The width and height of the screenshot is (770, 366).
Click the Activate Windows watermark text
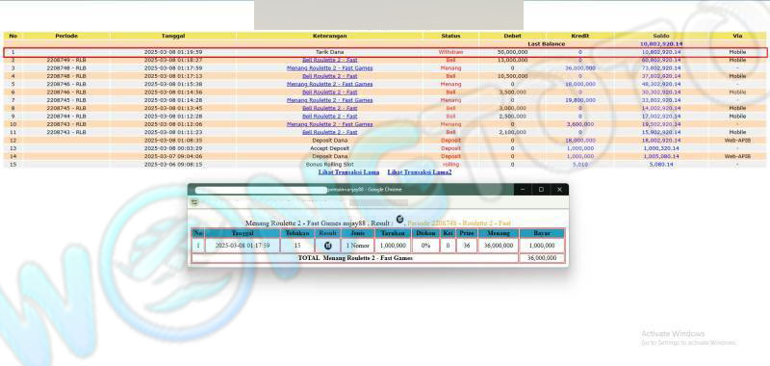pos(673,333)
